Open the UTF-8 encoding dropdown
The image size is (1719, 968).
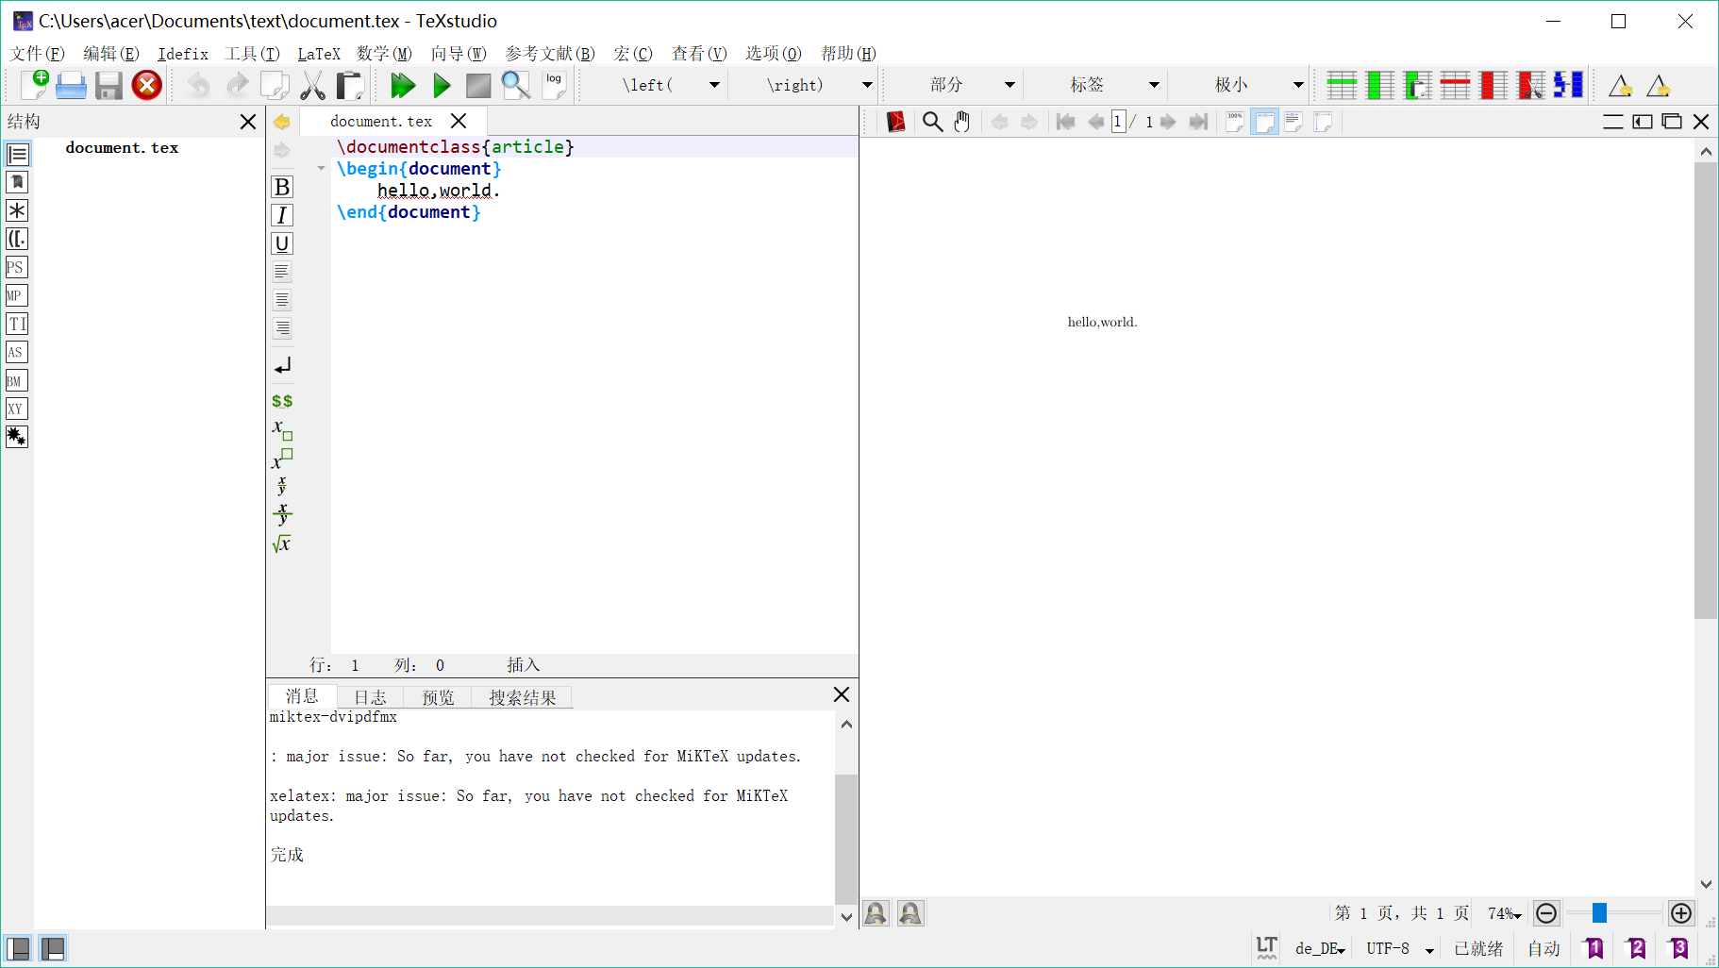(1400, 948)
